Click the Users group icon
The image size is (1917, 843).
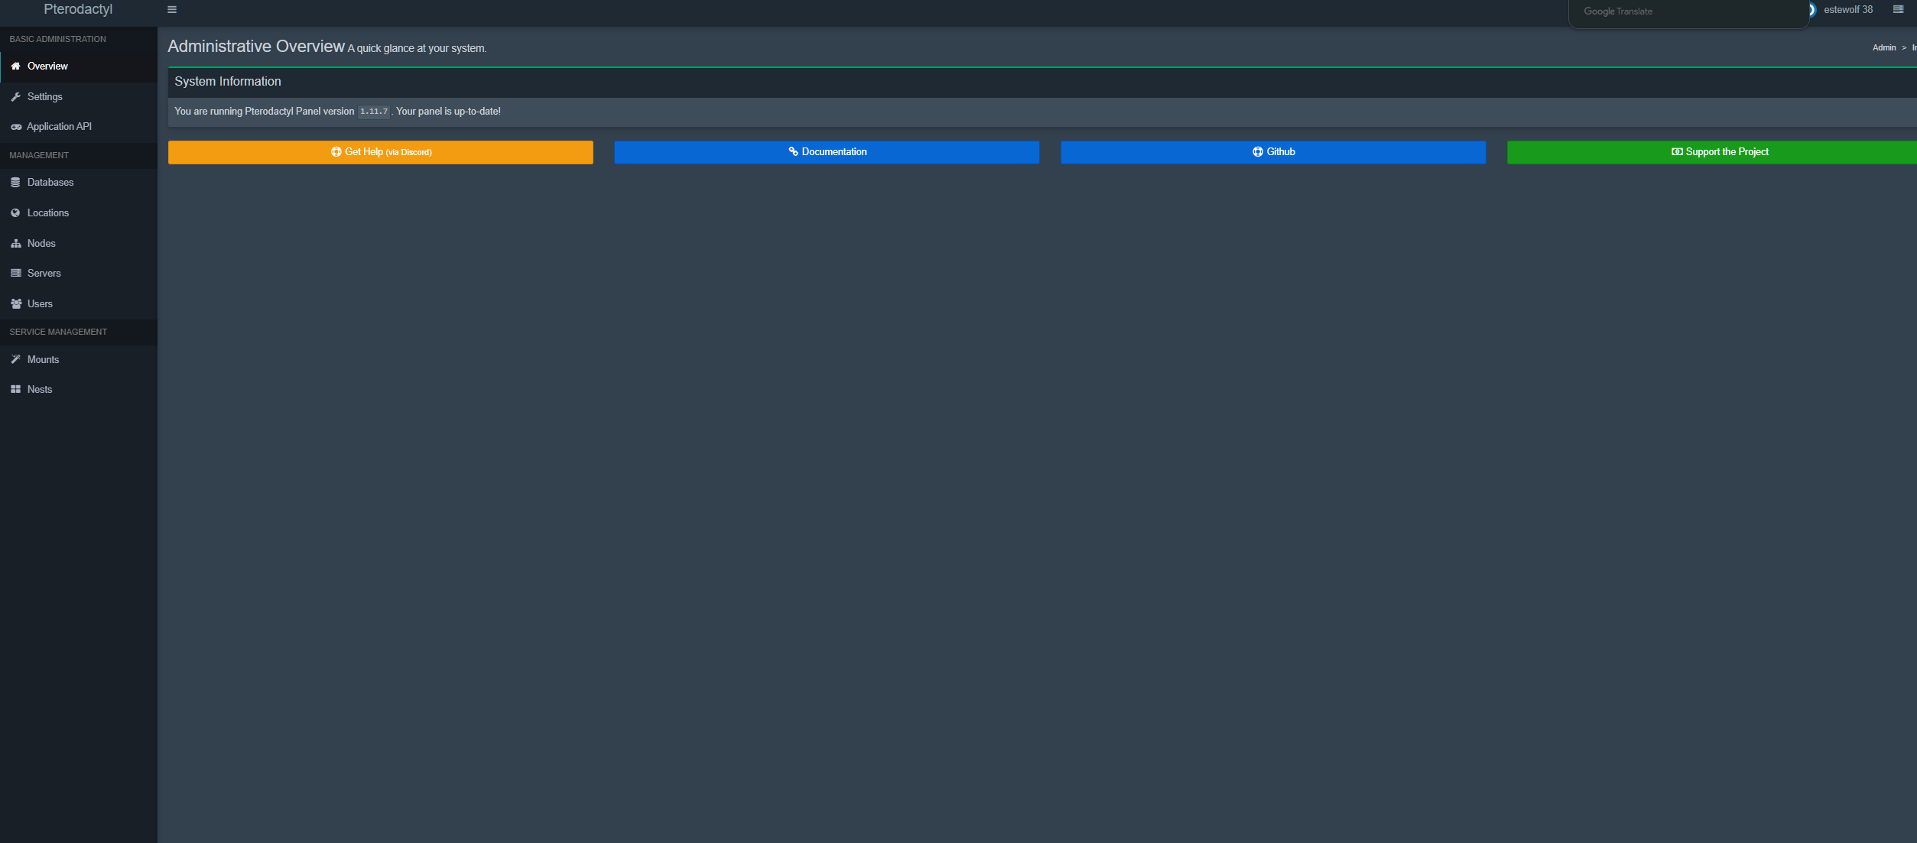click(16, 304)
